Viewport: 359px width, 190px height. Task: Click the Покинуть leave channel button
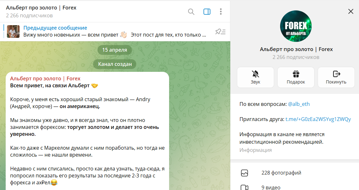[x=336, y=77]
